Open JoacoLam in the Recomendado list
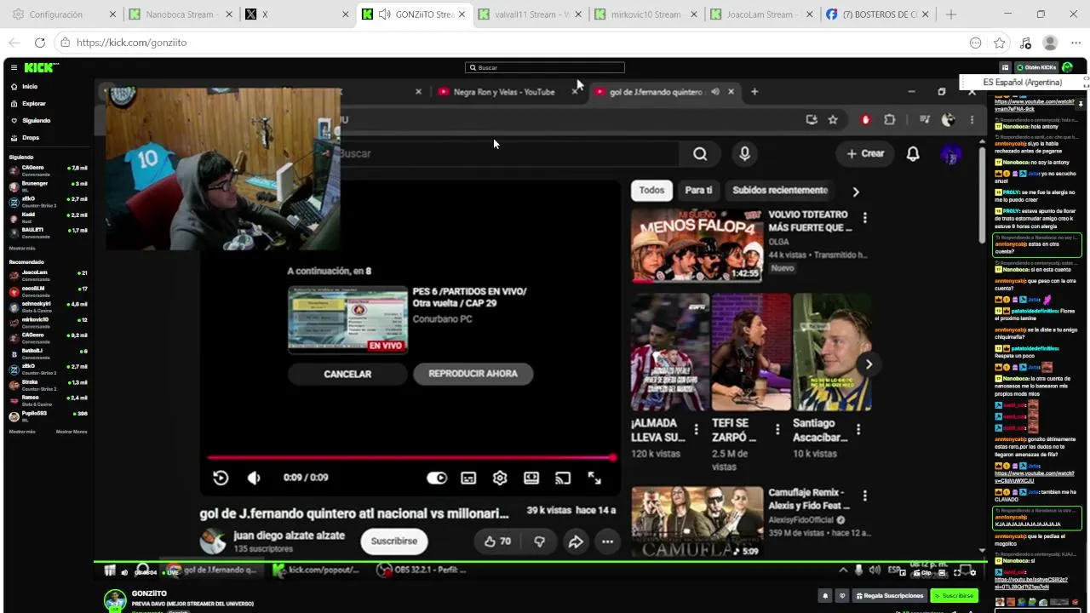Image resolution: width=1090 pixels, height=613 pixels. (49, 274)
